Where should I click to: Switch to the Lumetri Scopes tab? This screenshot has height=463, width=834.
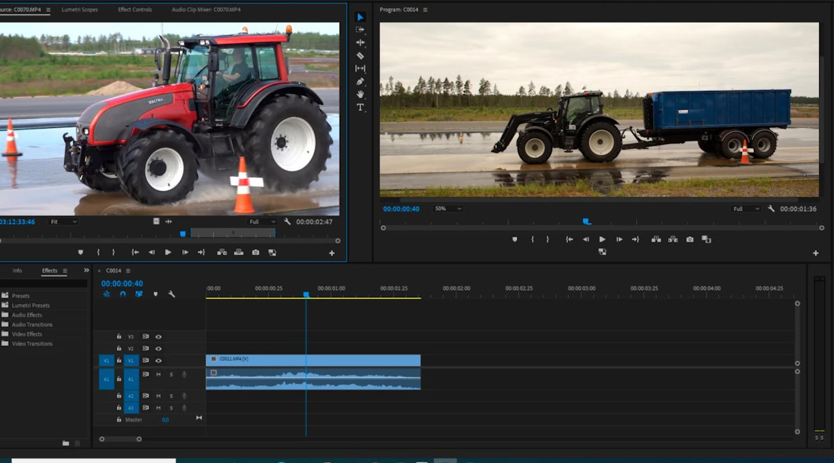pos(79,10)
